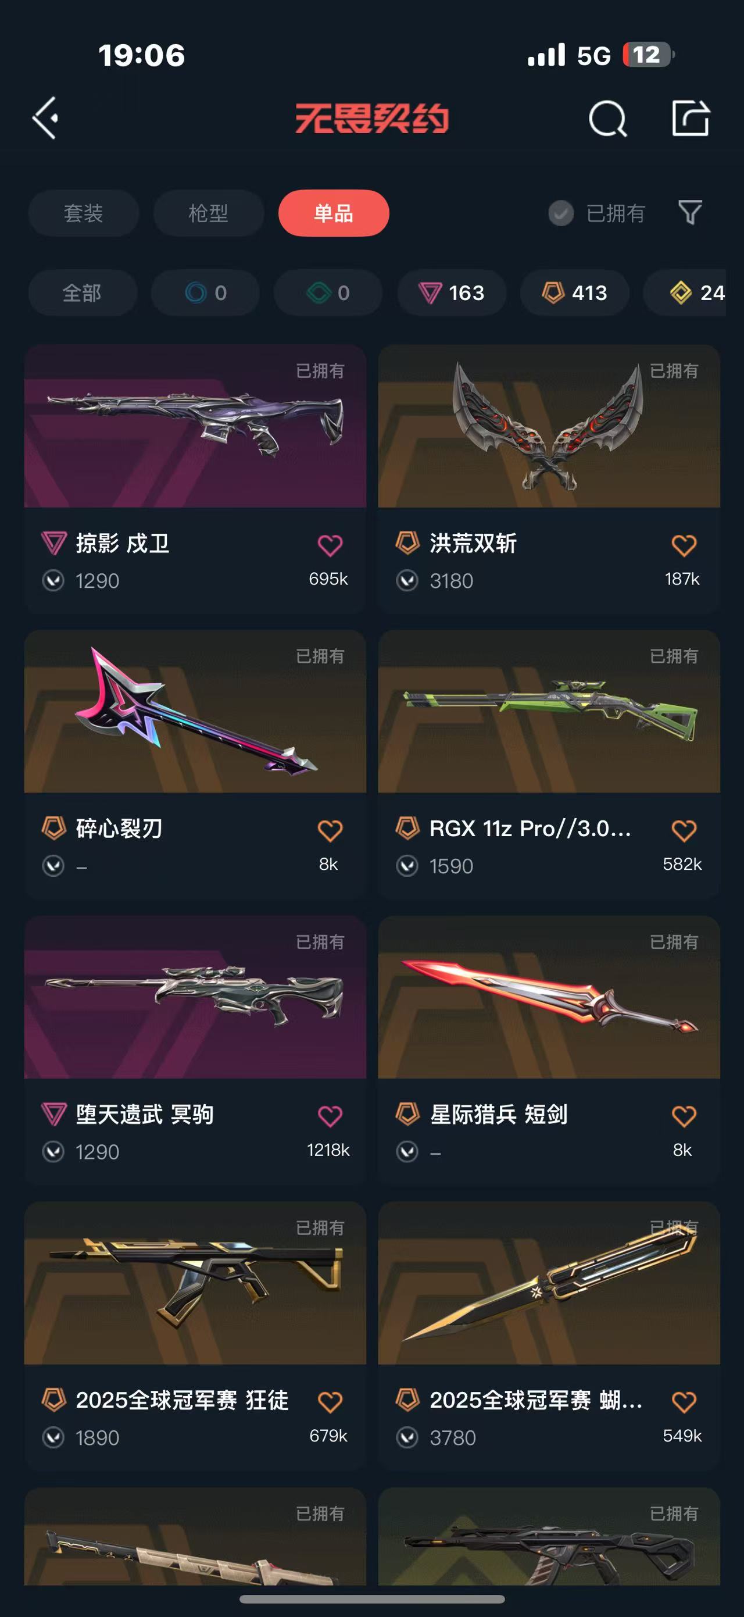
Task: Open the search magnifier icon
Action: pyautogui.click(x=607, y=118)
